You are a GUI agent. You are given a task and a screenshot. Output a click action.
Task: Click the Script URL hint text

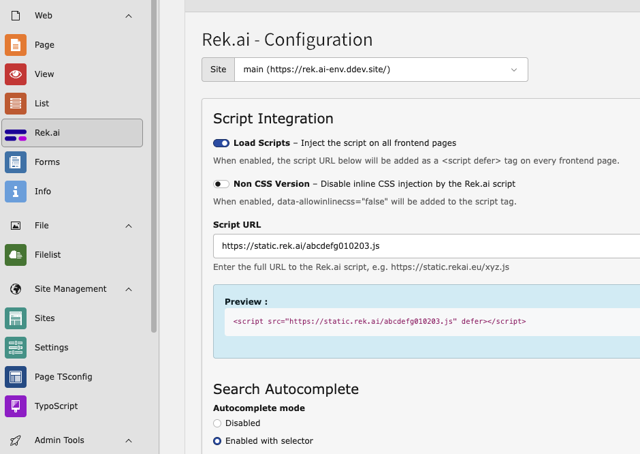362,267
